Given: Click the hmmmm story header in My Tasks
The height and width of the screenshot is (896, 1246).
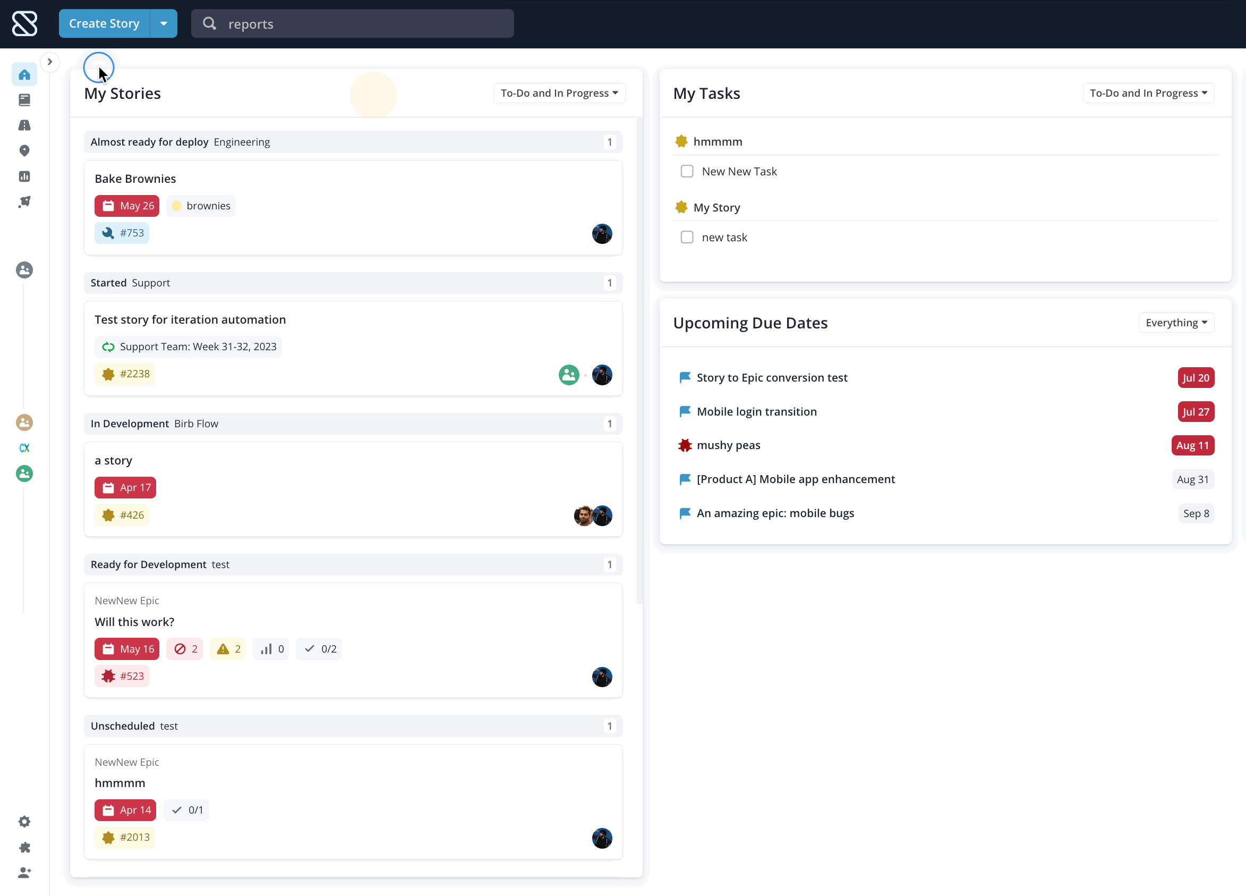Looking at the screenshot, I should (x=718, y=141).
